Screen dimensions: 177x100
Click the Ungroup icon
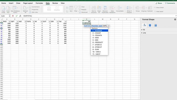144,9
